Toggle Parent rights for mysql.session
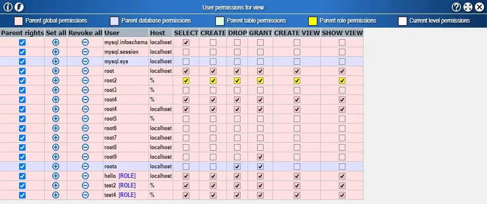 (22, 52)
